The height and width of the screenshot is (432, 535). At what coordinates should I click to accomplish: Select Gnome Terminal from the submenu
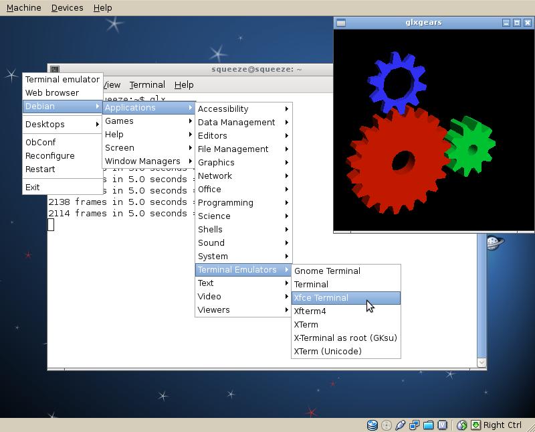point(328,271)
